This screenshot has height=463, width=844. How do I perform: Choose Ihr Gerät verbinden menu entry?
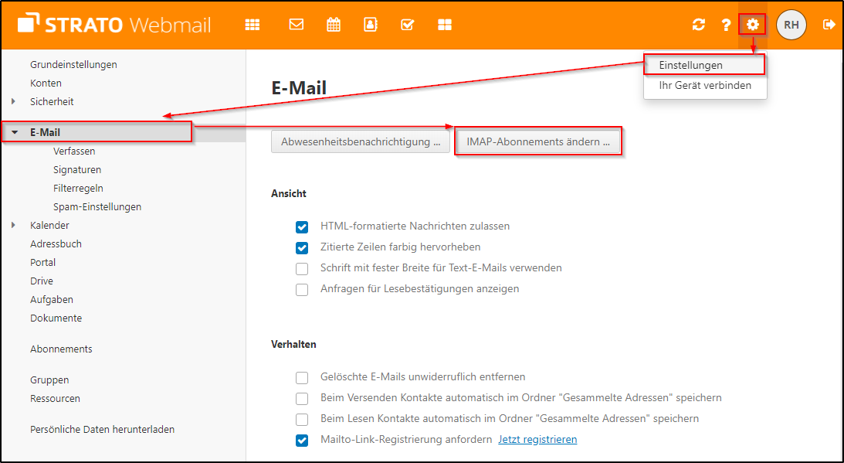(x=705, y=86)
